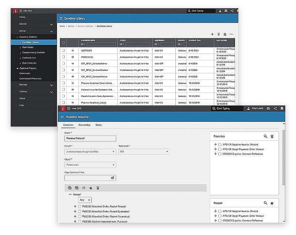Image resolution: width=296 pixels, height=235 pixels.
Task: Switch to the Ownership tab
Action: [84, 125]
